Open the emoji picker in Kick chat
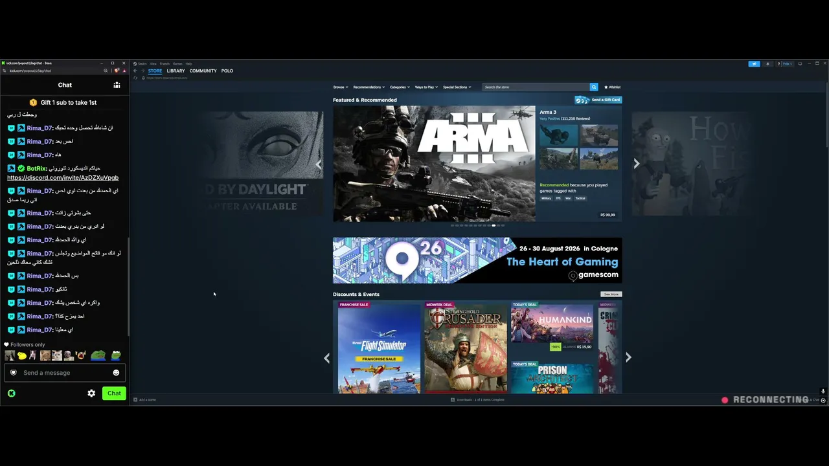The height and width of the screenshot is (466, 829). [x=116, y=373]
